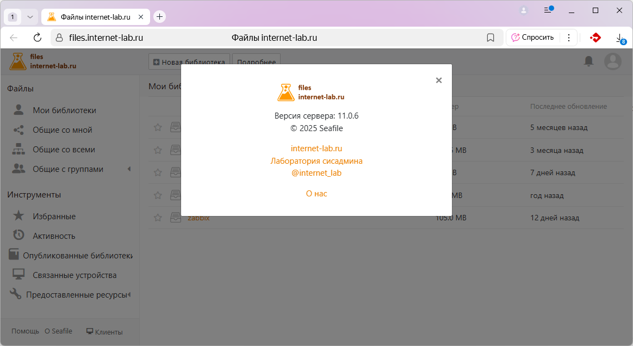The height and width of the screenshot is (346, 633).
Task: Click the Новая библиотека button
Action: click(x=189, y=62)
